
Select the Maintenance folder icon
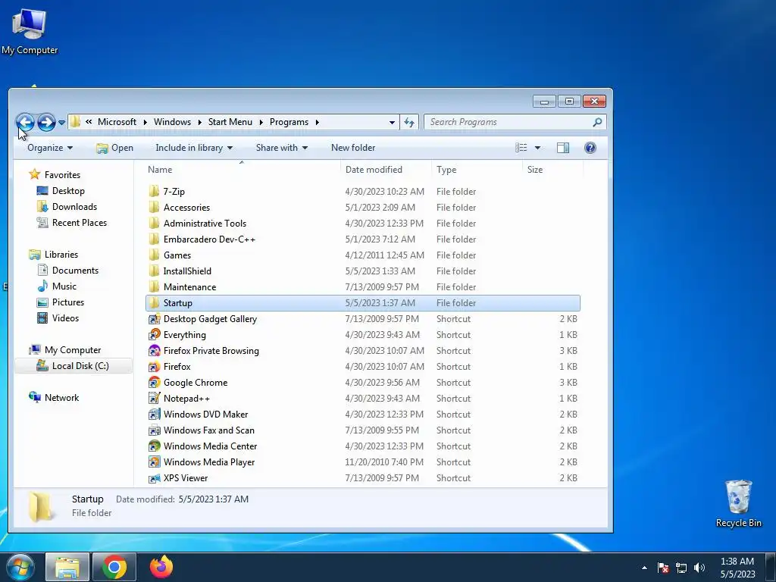tap(155, 286)
